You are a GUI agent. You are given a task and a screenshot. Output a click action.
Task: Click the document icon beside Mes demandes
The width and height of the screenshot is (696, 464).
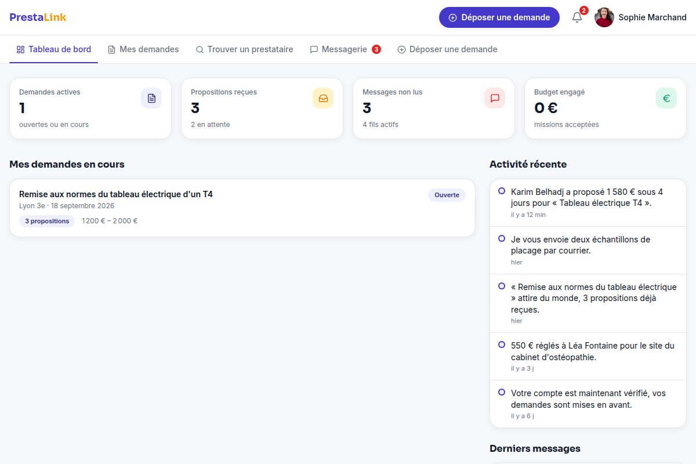tap(112, 50)
